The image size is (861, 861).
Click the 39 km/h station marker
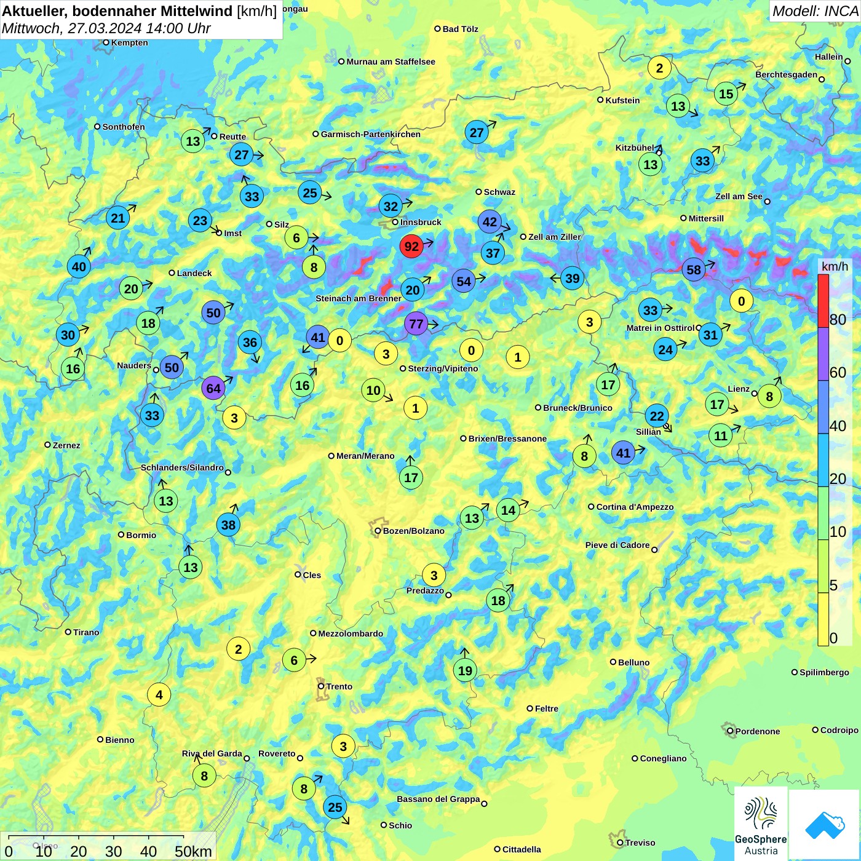tap(573, 278)
